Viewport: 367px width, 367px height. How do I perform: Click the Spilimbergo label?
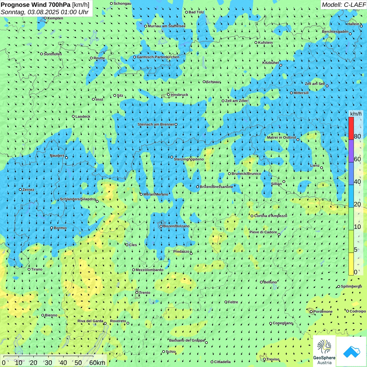[x=352, y=286]
